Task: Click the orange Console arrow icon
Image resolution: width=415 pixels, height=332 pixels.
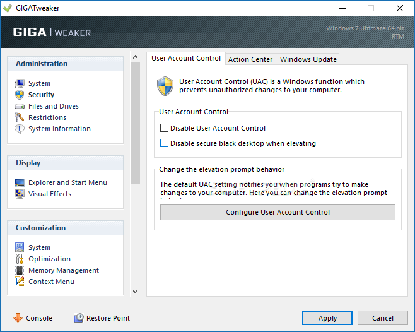Action: [18, 317]
